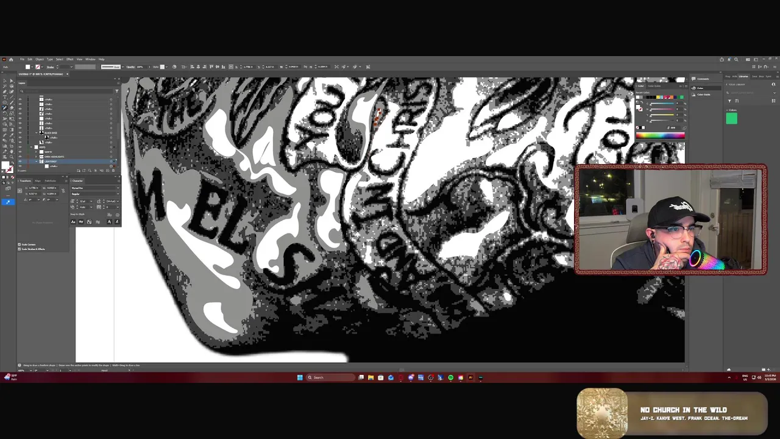Select the Curvature tool
This screenshot has height=439, width=780.
click(x=12, y=91)
